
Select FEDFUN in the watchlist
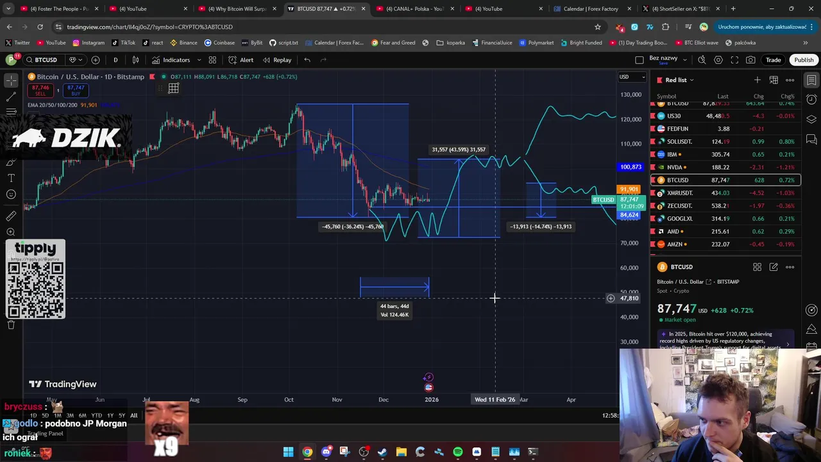click(x=725, y=129)
